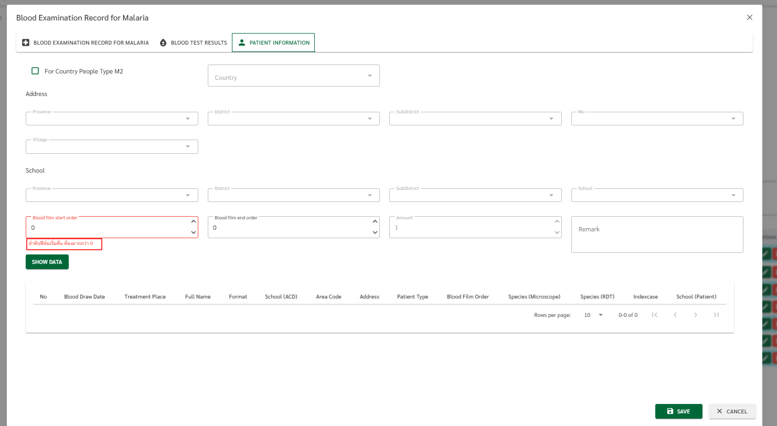Open the Village dropdown
777x426 pixels.
(x=112, y=146)
